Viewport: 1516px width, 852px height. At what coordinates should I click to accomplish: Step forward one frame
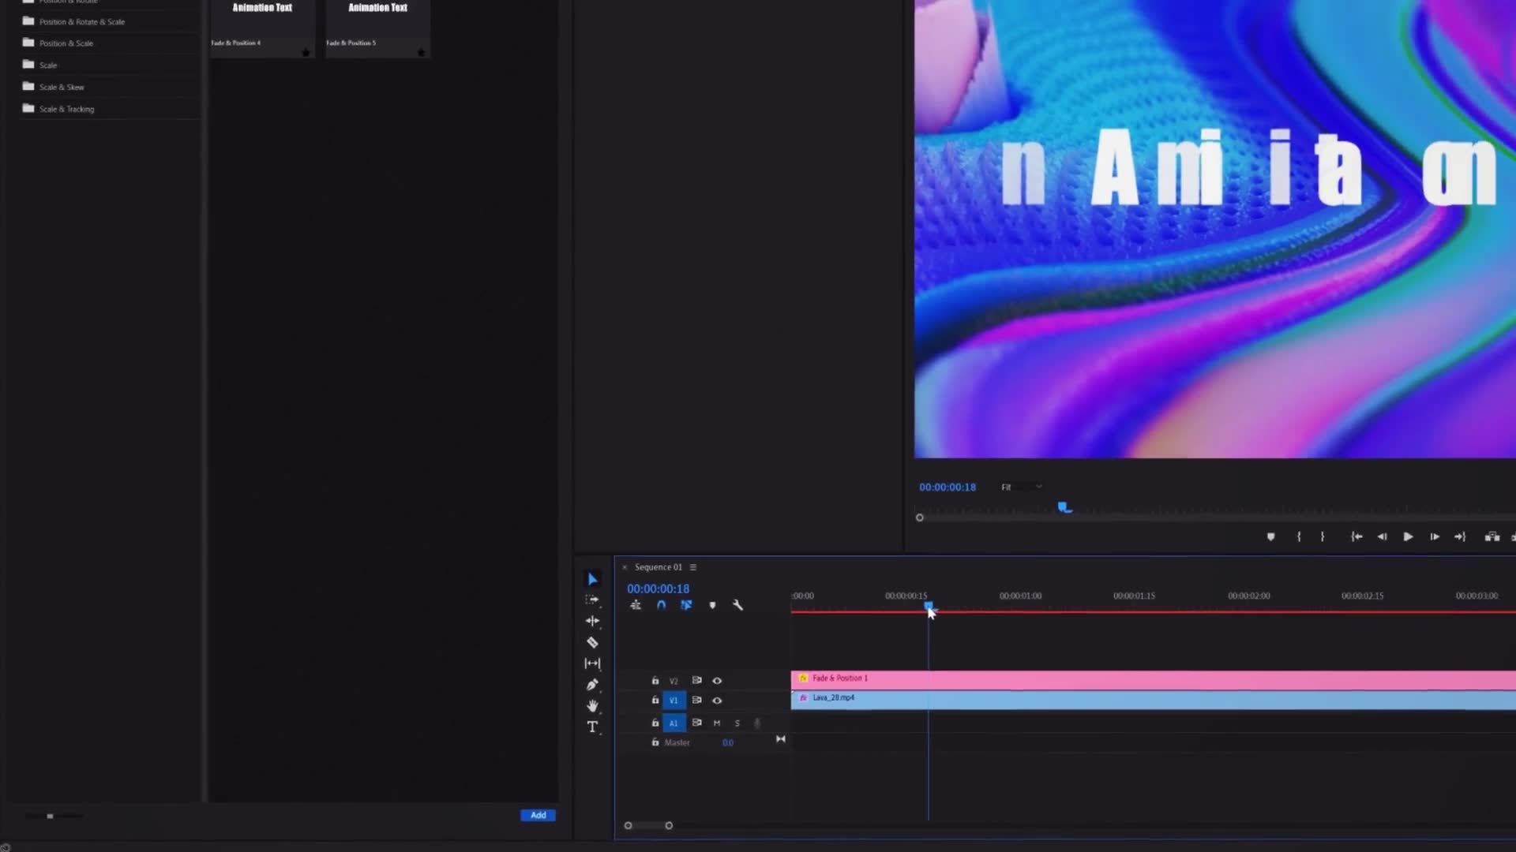coord(1435,537)
